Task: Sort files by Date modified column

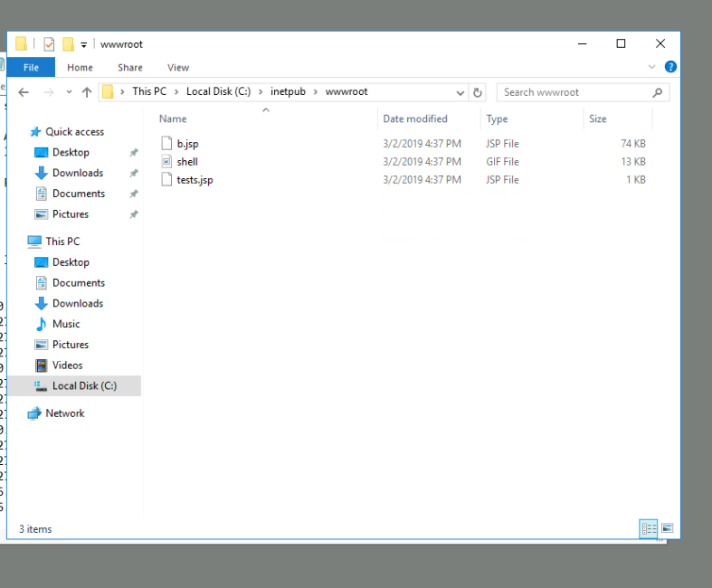Action: click(x=414, y=119)
